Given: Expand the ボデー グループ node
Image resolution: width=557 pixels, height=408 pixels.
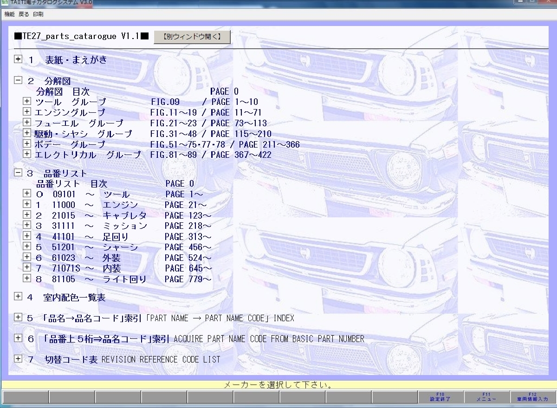Looking at the screenshot, I should coord(27,144).
